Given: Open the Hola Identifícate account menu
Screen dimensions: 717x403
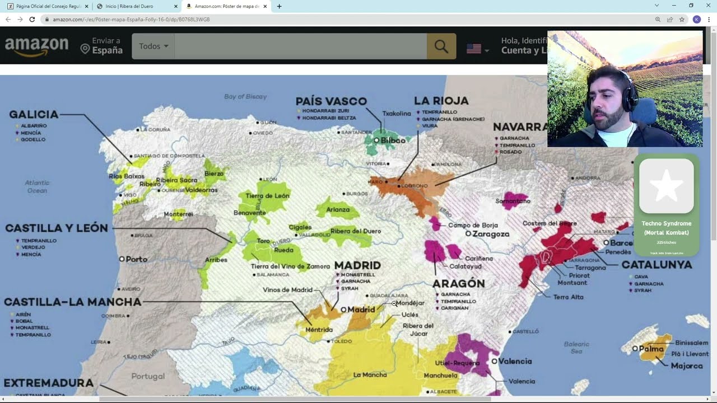Looking at the screenshot, I should (524, 46).
